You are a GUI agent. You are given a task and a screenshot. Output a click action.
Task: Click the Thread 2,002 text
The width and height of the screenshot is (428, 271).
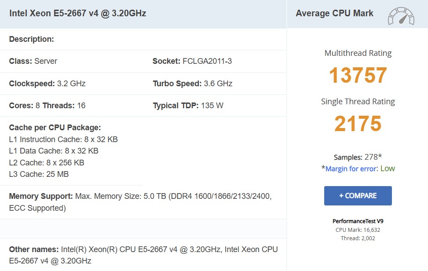pos(358,238)
